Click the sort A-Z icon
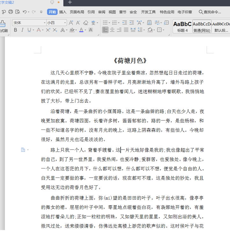This screenshot has height=231, width=230. click(149, 23)
